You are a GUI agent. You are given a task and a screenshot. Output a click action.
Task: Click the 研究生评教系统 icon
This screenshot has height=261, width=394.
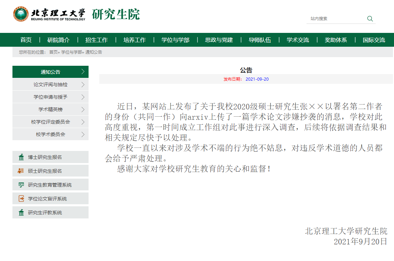point(21,213)
